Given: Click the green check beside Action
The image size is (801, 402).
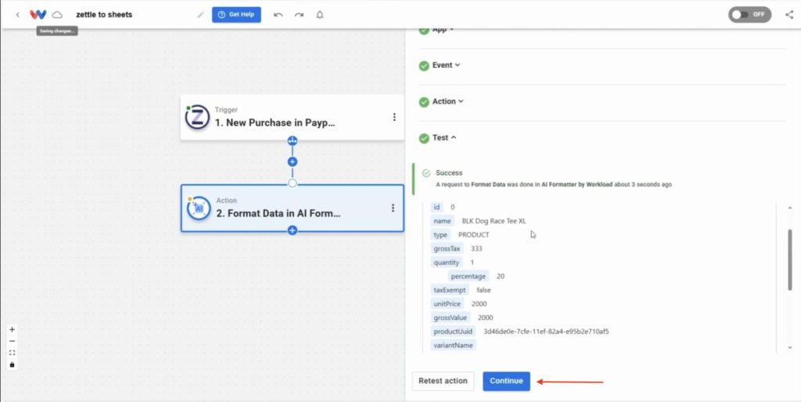Looking at the screenshot, I should click(424, 102).
